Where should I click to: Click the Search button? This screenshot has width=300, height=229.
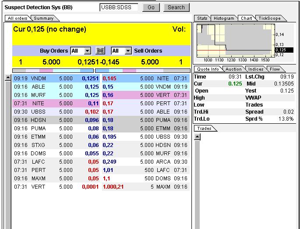(x=176, y=7)
